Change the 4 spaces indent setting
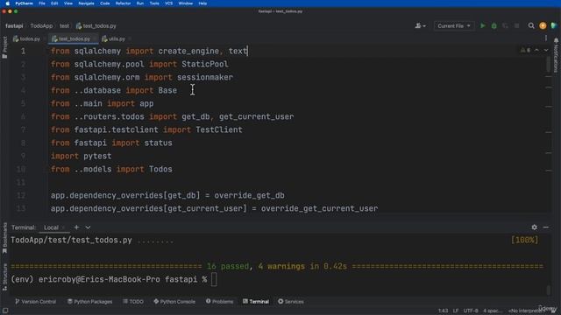This screenshot has width=561, height=315. tap(492, 311)
